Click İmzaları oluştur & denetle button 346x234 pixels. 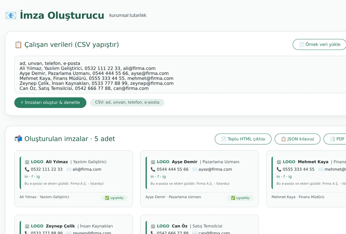tap(50, 102)
